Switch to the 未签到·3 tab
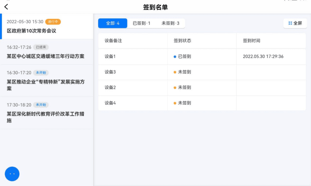Screen dimensions: 311x186 170,23
